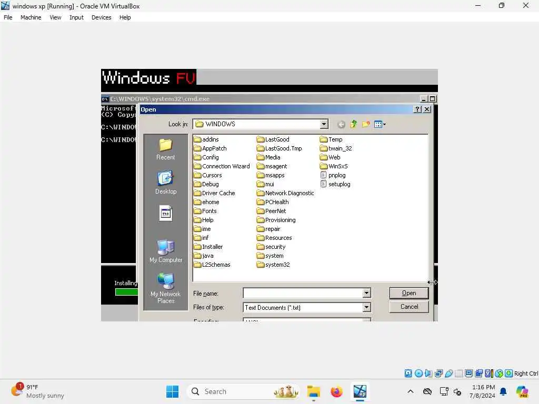Go up one folder level
The width and height of the screenshot is (539, 404).
[x=353, y=124]
